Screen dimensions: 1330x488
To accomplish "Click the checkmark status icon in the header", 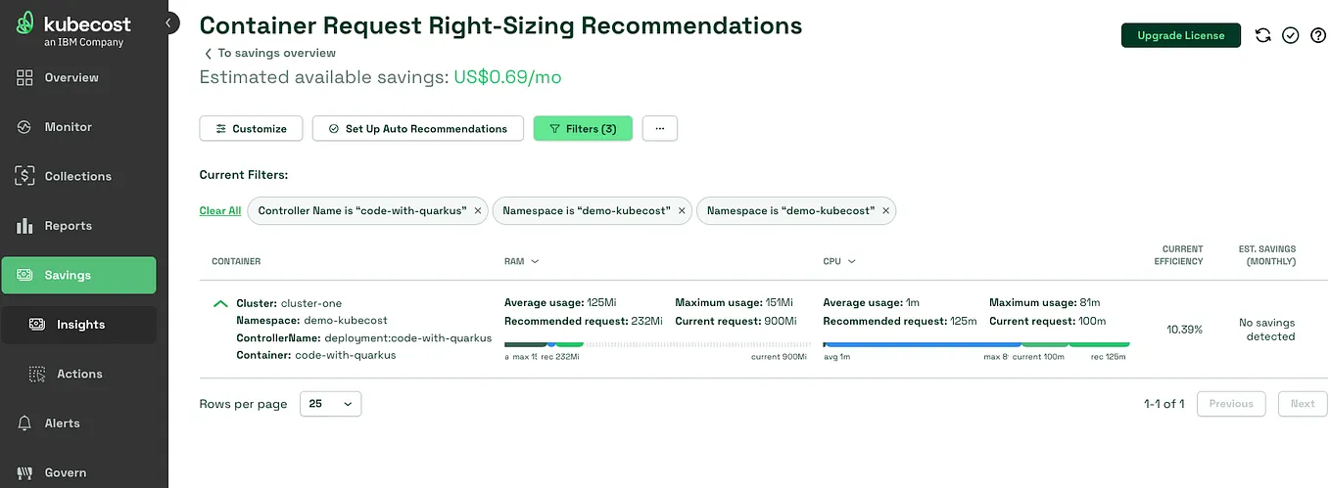I will click(1290, 35).
